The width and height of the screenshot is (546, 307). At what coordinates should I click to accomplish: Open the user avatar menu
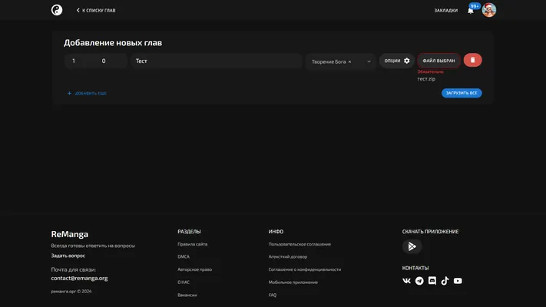point(489,10)
